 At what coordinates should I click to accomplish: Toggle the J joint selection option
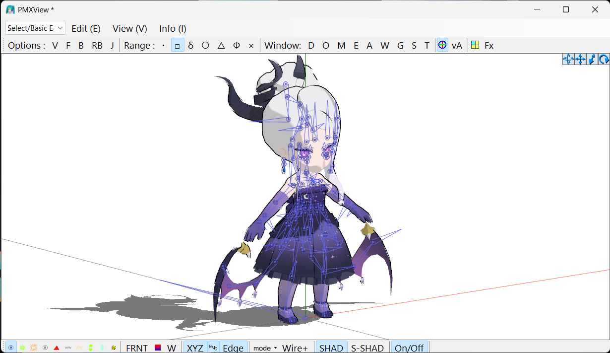click(112, 46)
